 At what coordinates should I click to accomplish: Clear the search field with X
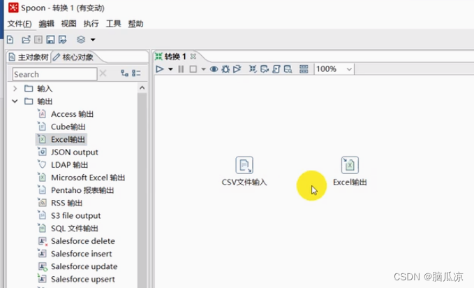point(103,73)
